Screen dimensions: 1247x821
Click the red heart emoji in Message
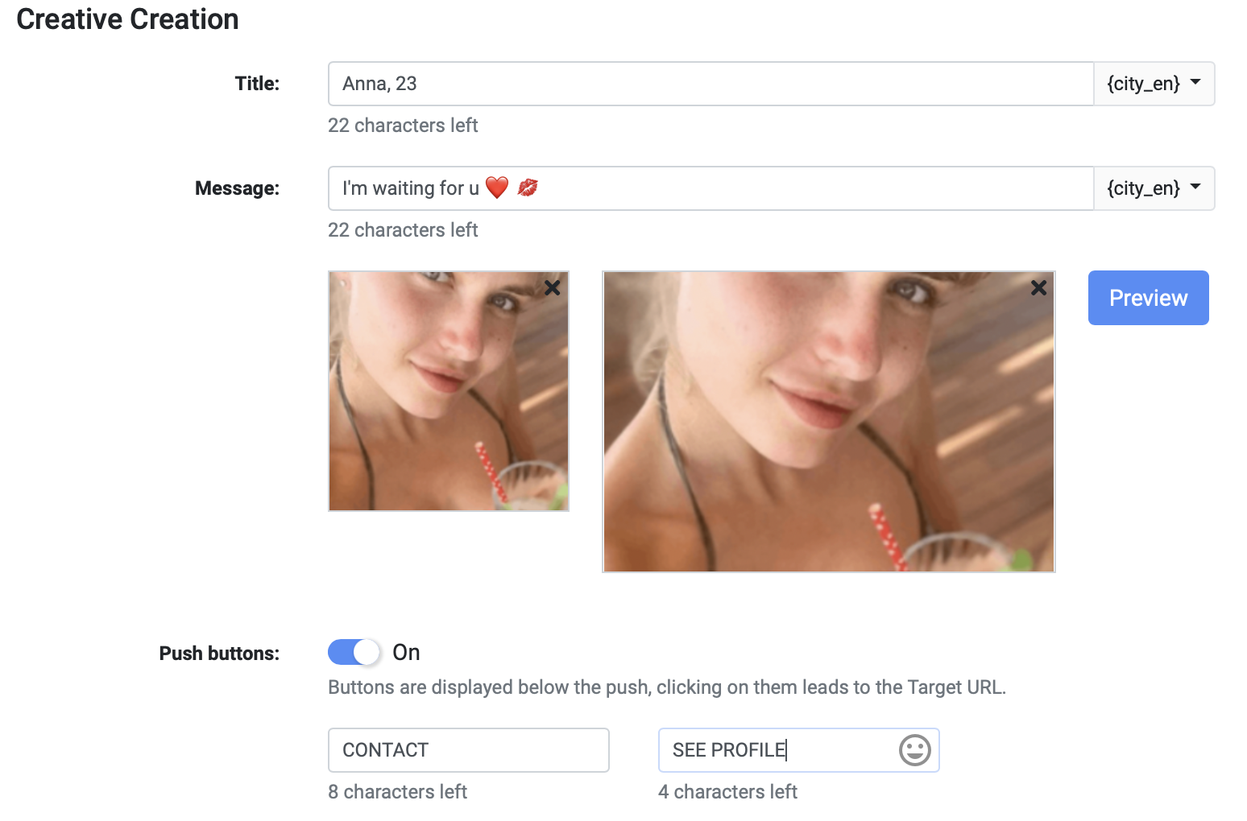(497, 188)
